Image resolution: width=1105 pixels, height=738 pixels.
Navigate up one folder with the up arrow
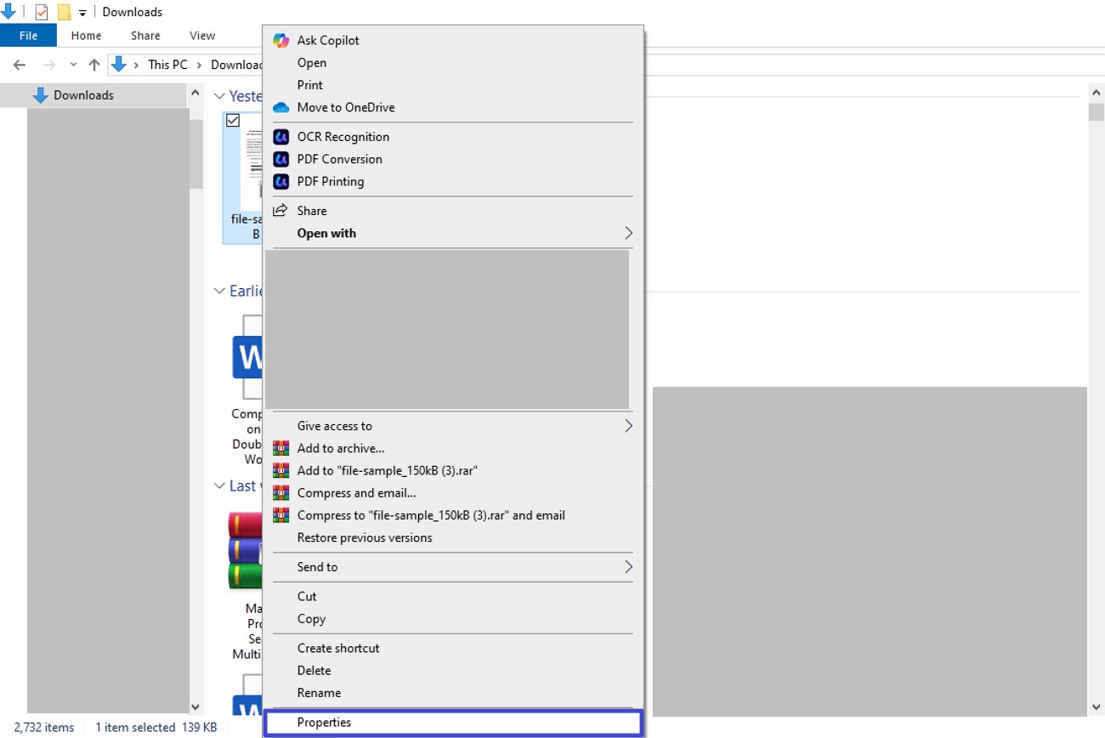click(94, 64)
